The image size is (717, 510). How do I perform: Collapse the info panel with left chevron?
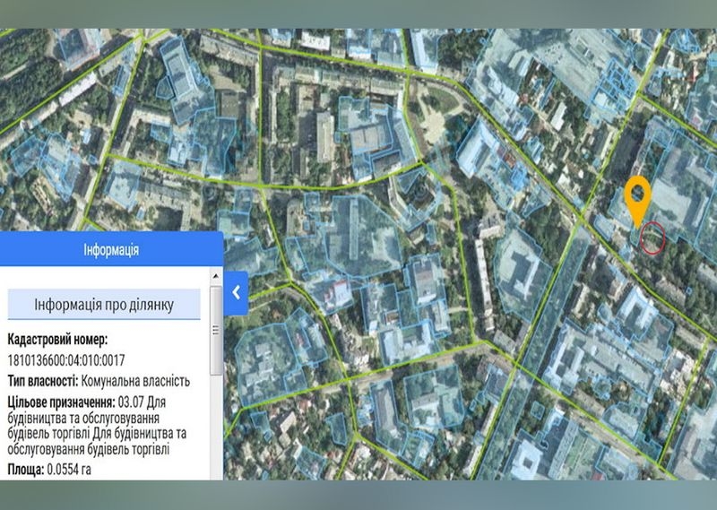tap(236, 291)
